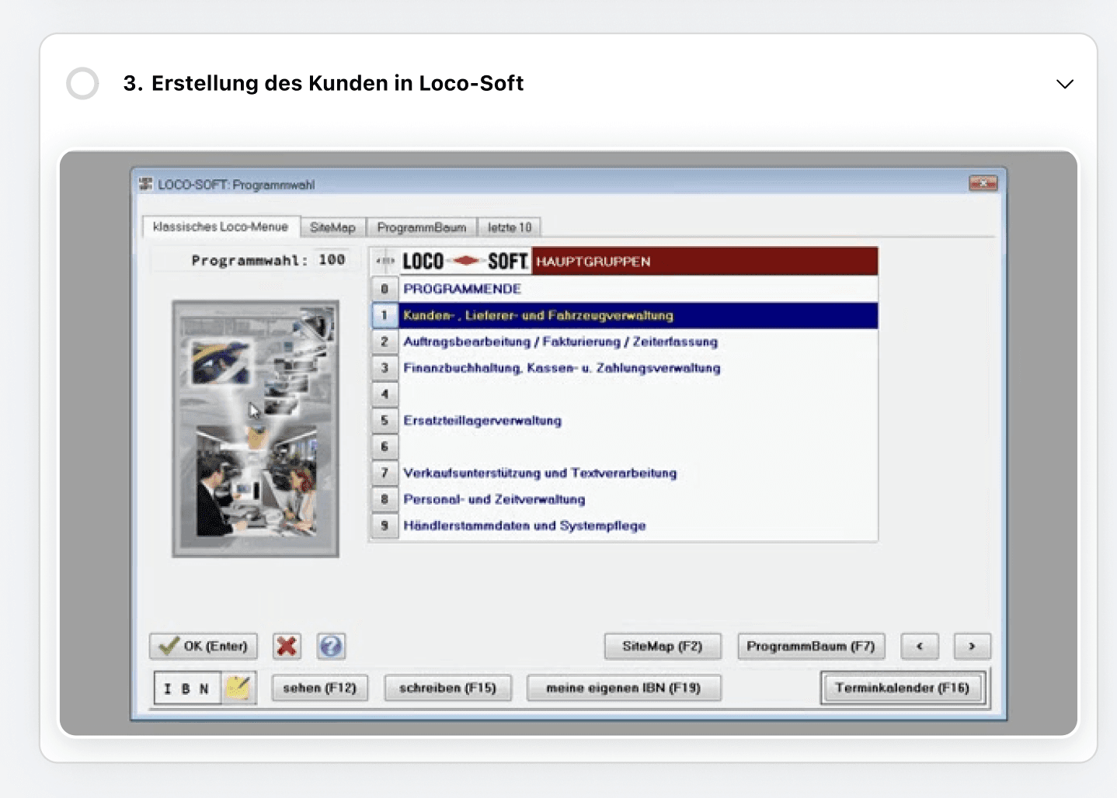Click number button 8 in the menu list
The width and height of the screenshot is (1117, 798).
click(x=385, y=499)
